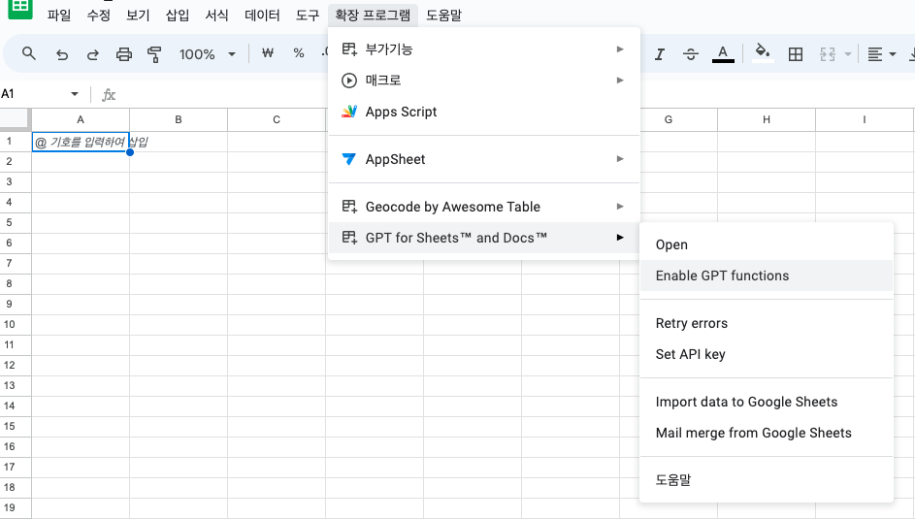This screenshot has width=915, height=519.
Task: Click 도움말 in GPT submenu
Action: (767, 480)
